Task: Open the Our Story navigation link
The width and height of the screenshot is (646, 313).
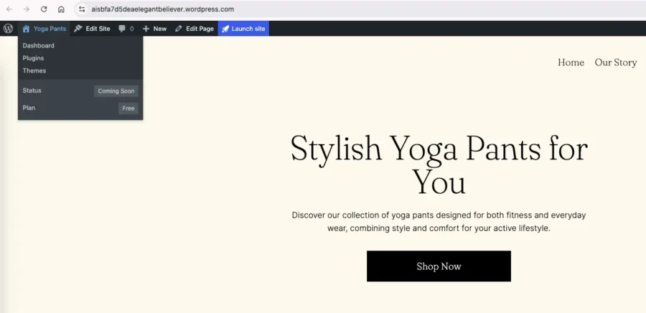Action: 616,62
